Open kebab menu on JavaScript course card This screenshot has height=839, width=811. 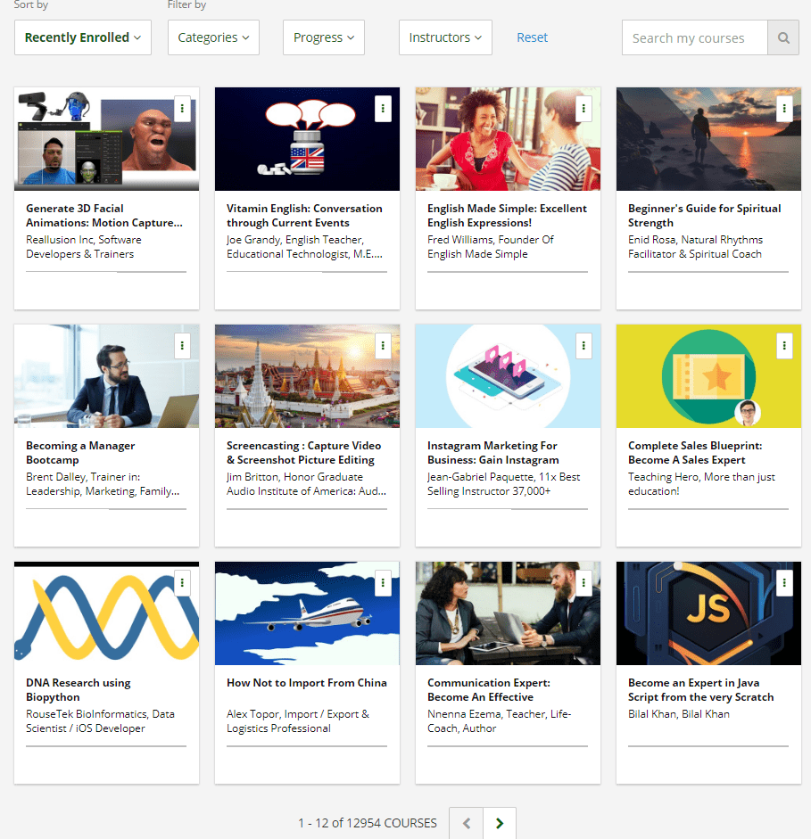coord(784,582)
